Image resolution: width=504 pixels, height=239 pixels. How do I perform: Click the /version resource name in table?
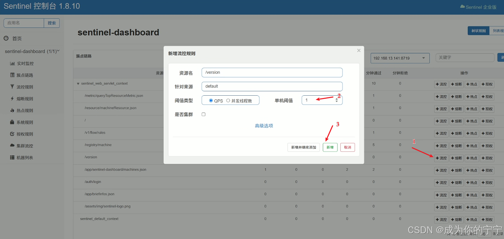(x=91, y=157)
